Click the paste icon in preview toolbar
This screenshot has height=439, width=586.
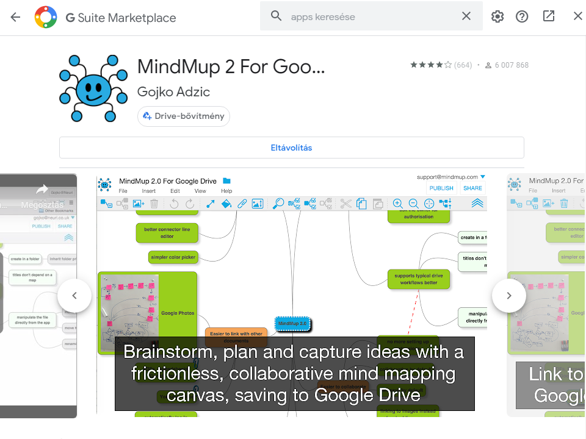tap(378, 204)
